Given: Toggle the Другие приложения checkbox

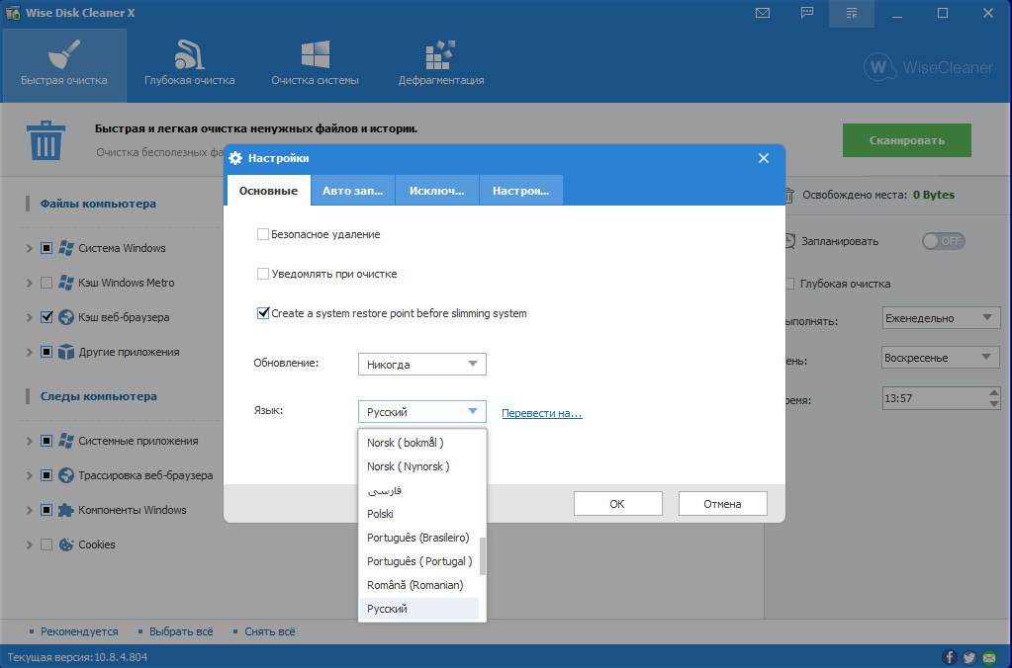Looking at the screenshot, I should [x=46, y=352].
